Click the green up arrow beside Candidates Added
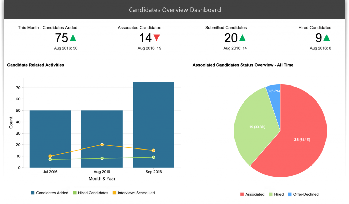 point(73,38)
